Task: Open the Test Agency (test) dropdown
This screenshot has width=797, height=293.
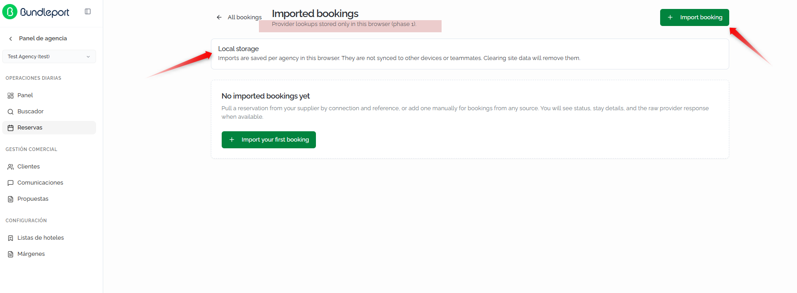Action: [x=49, y=56]
